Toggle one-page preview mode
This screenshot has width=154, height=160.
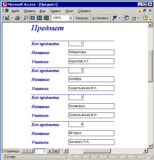coord(33,18)
